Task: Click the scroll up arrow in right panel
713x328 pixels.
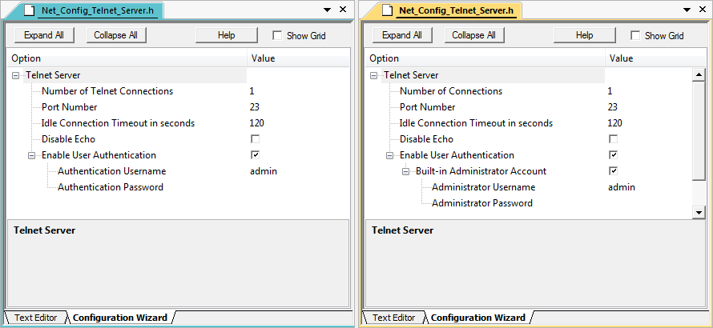Action: (x=698, y=75)
